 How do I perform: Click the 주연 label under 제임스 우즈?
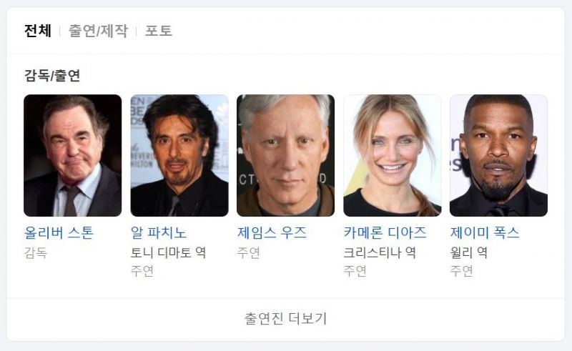tap(248, 252)
